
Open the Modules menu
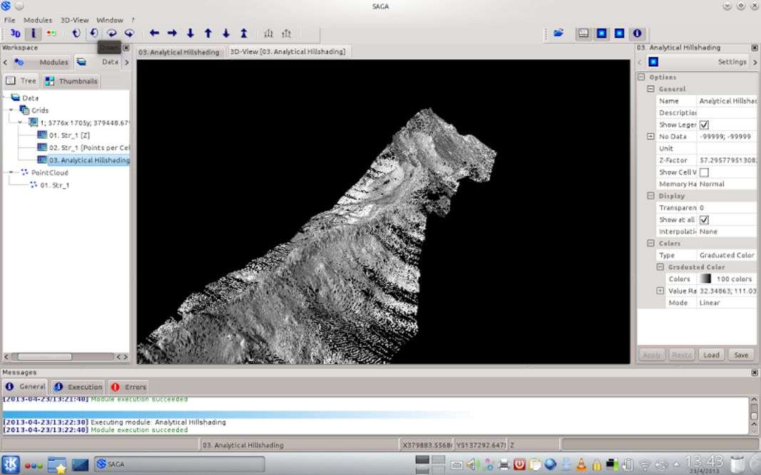(x=38, y=20)
